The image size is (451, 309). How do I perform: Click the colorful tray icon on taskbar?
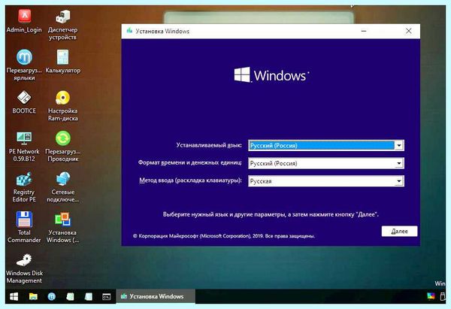tap(431, 296)
